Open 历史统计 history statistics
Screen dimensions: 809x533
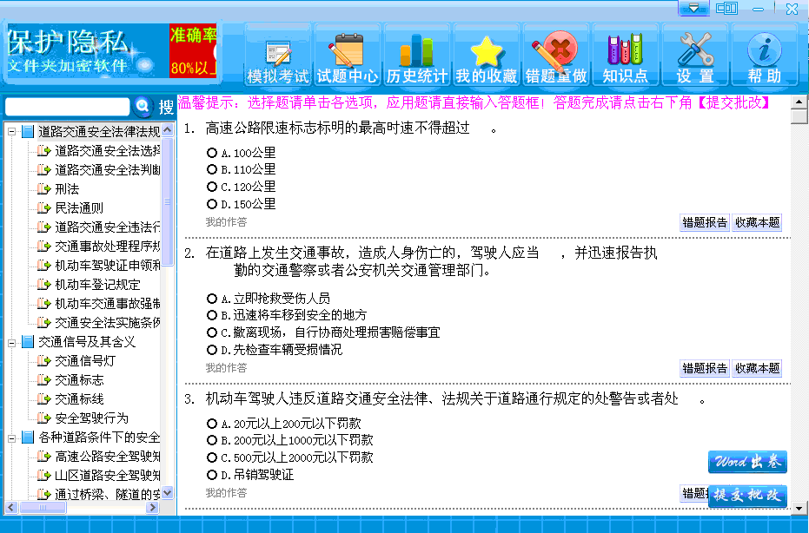tap(417, 55)
